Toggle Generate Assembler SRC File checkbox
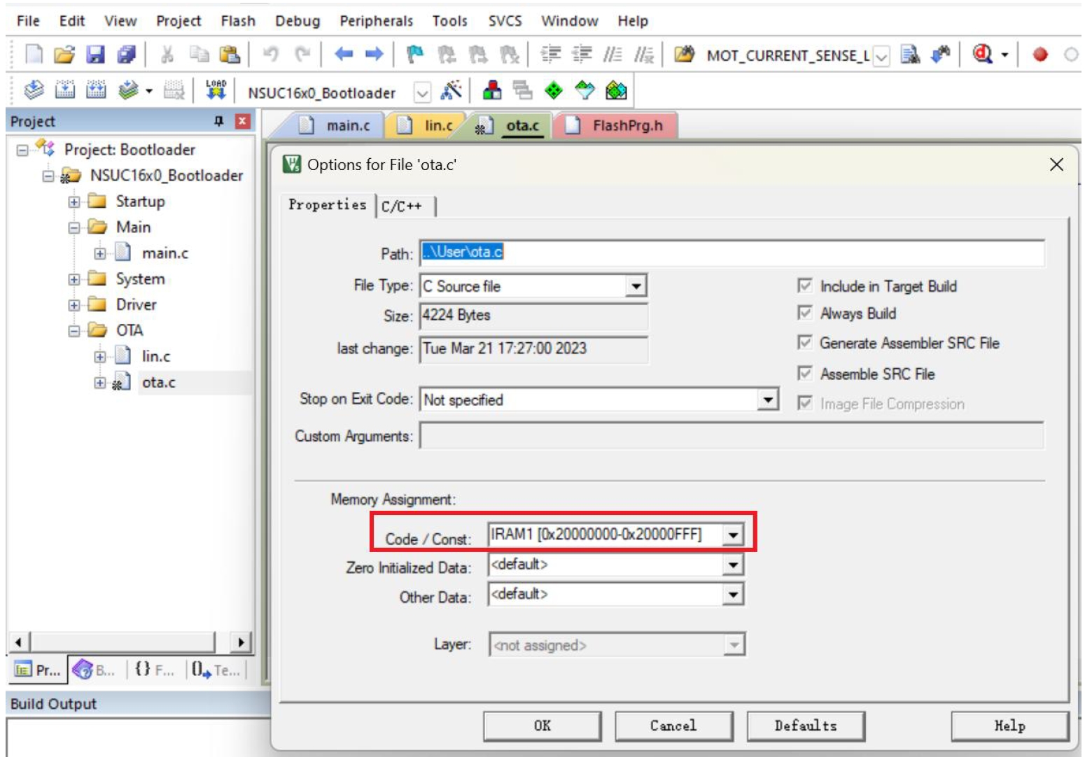 click(x=805, y=343)
